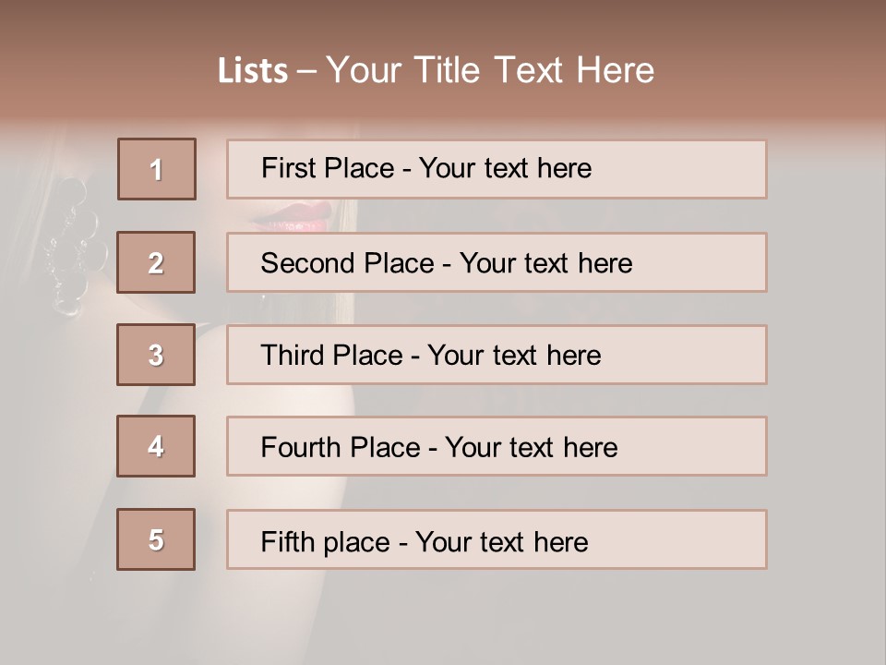Click the red lips in background photo
This screenshot has width=886, height=665.
point(294,217)
